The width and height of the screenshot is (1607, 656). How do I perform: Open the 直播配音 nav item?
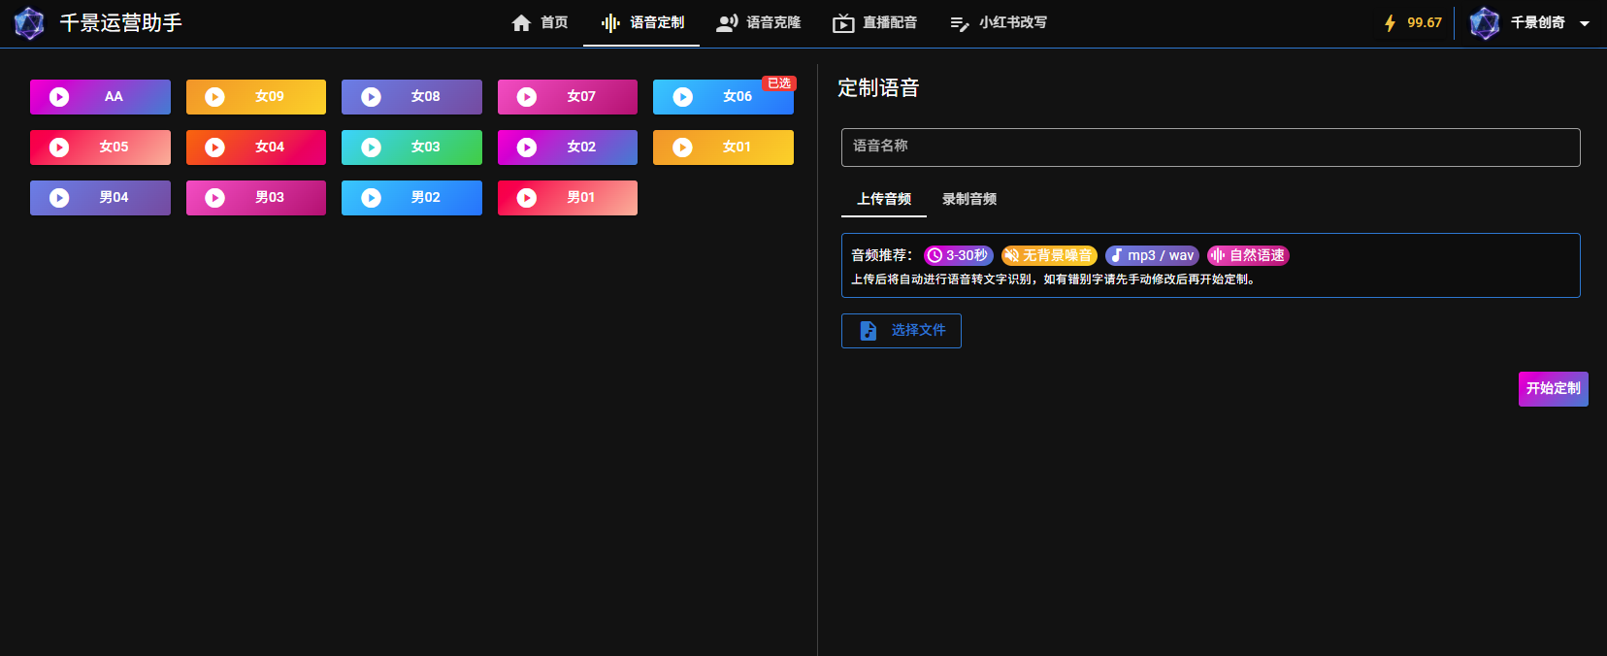coord(874,23)
